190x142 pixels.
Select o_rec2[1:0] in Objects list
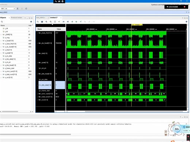(x=8, y=77)
